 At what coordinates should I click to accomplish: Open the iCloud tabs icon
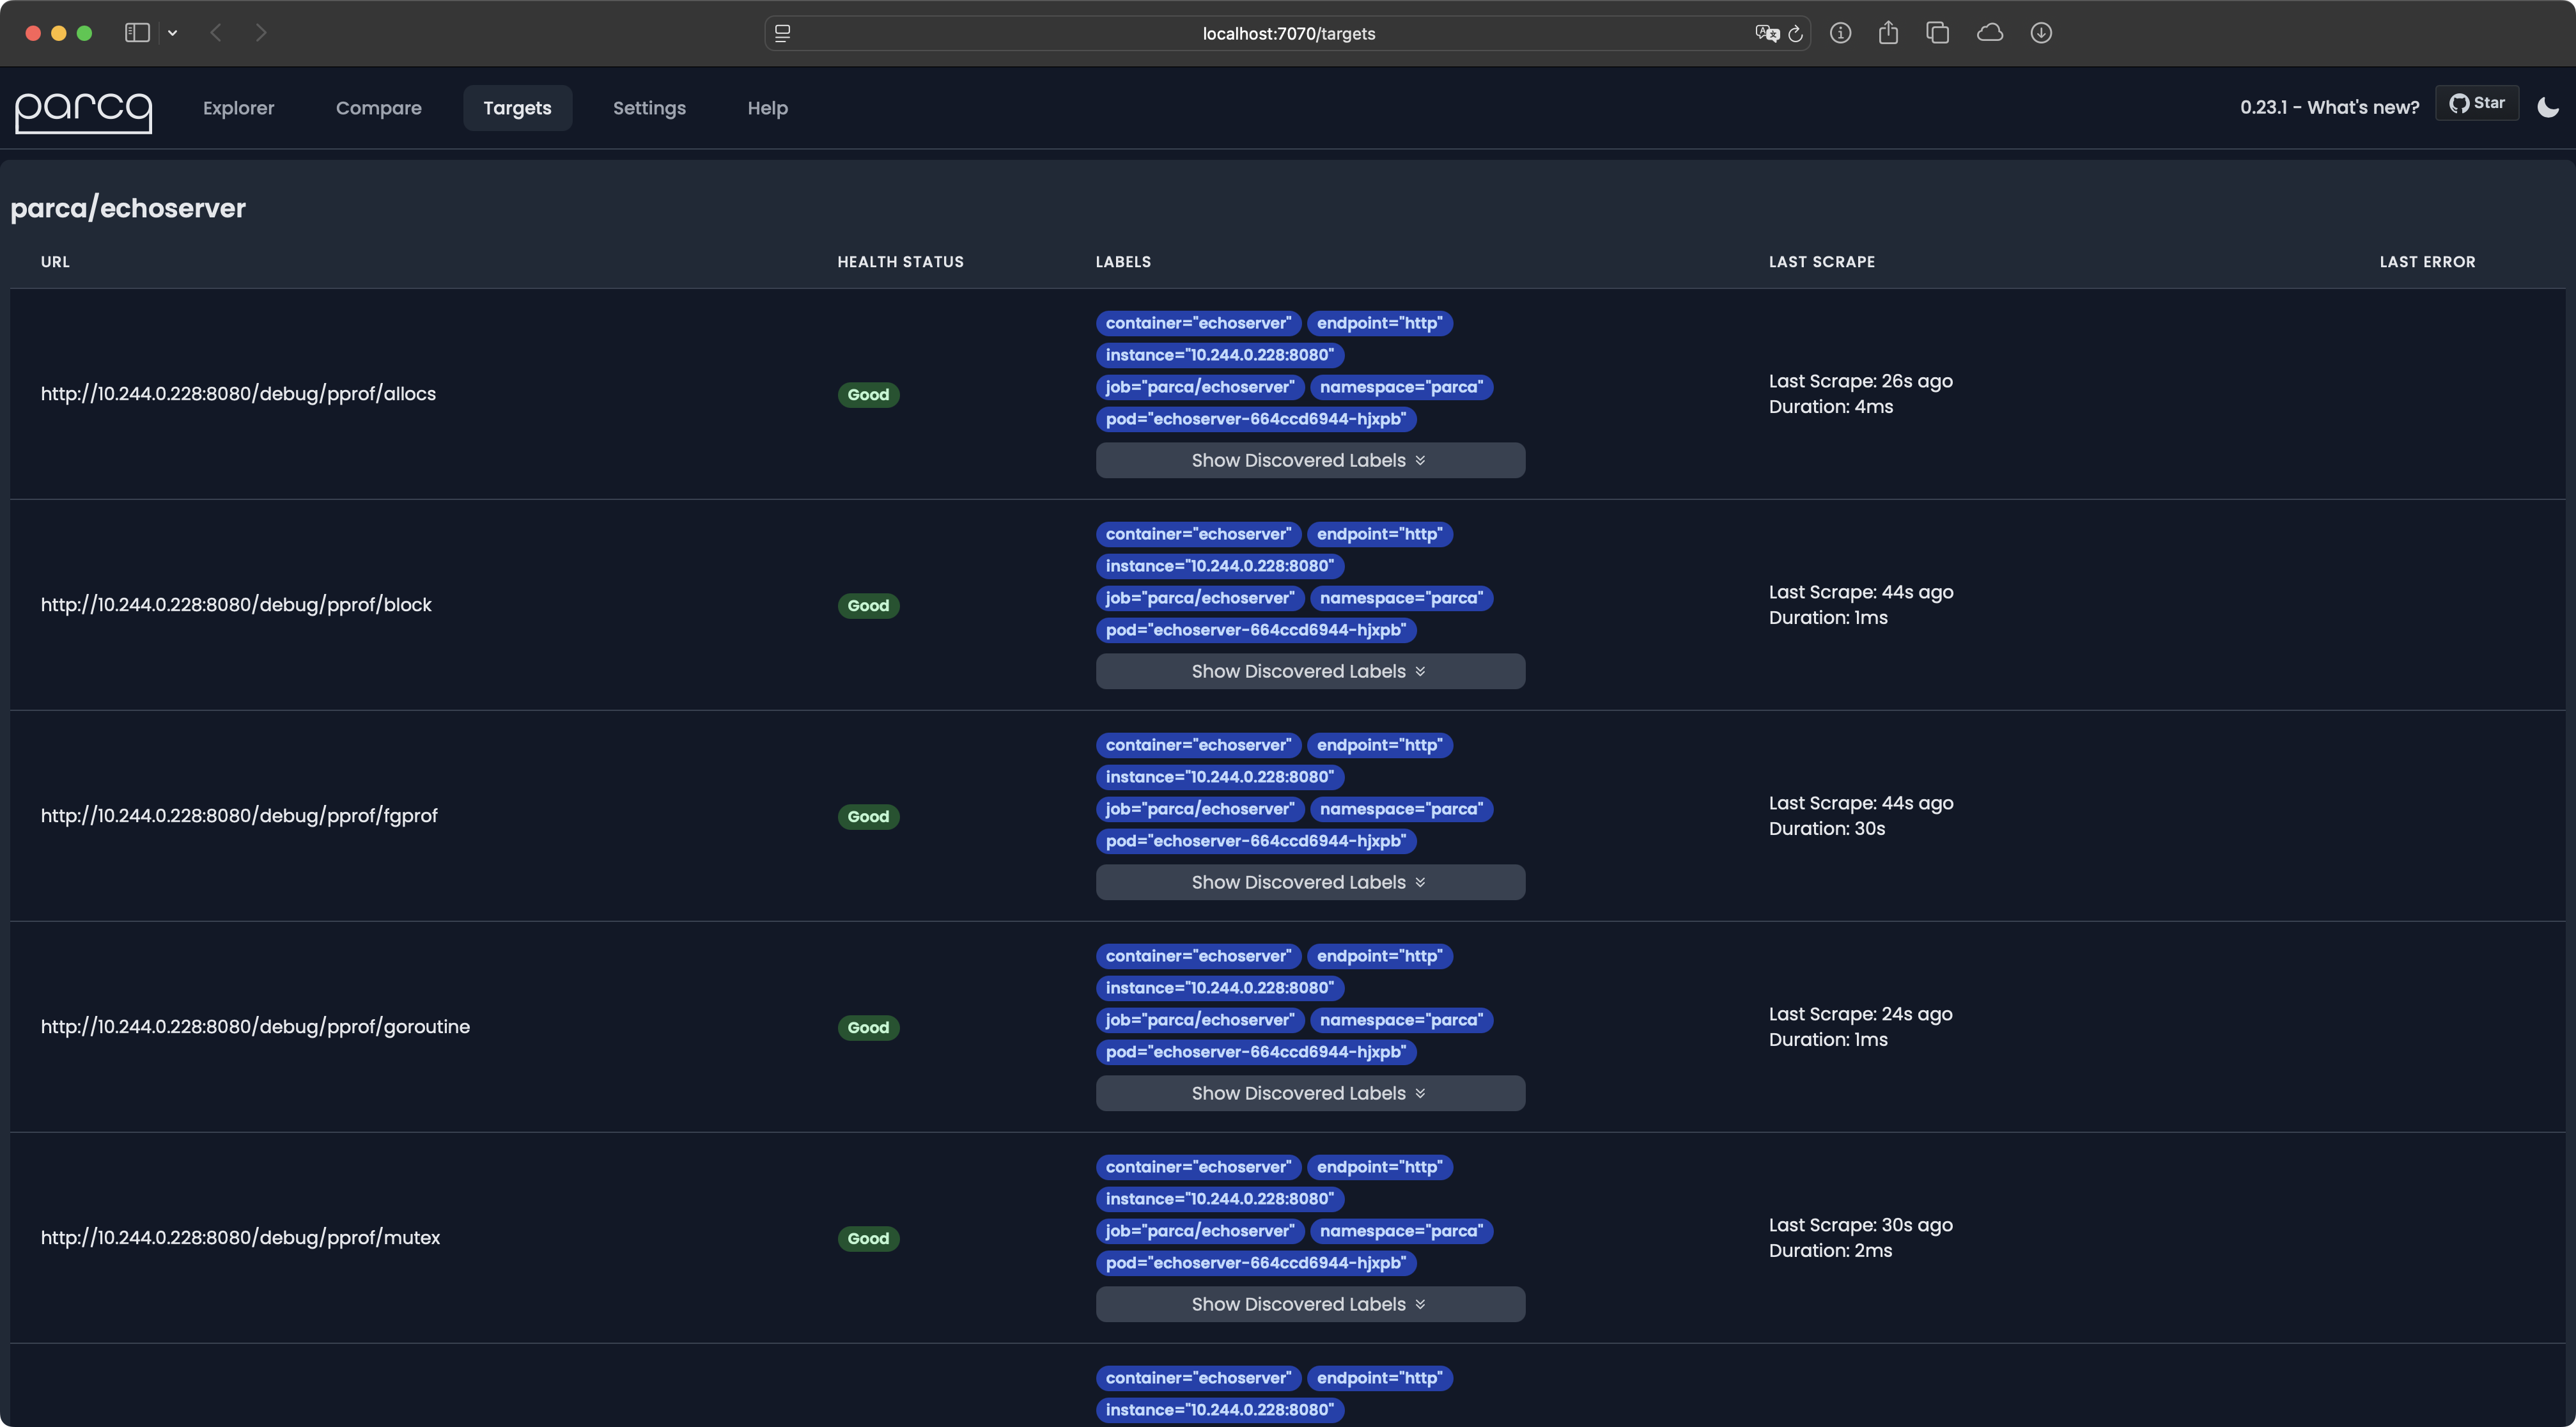point(1989,33)
